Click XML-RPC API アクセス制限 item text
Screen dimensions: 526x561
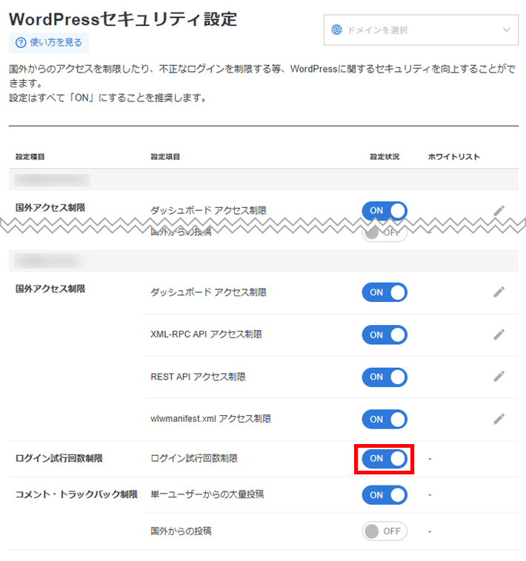[x=206, y=335]
